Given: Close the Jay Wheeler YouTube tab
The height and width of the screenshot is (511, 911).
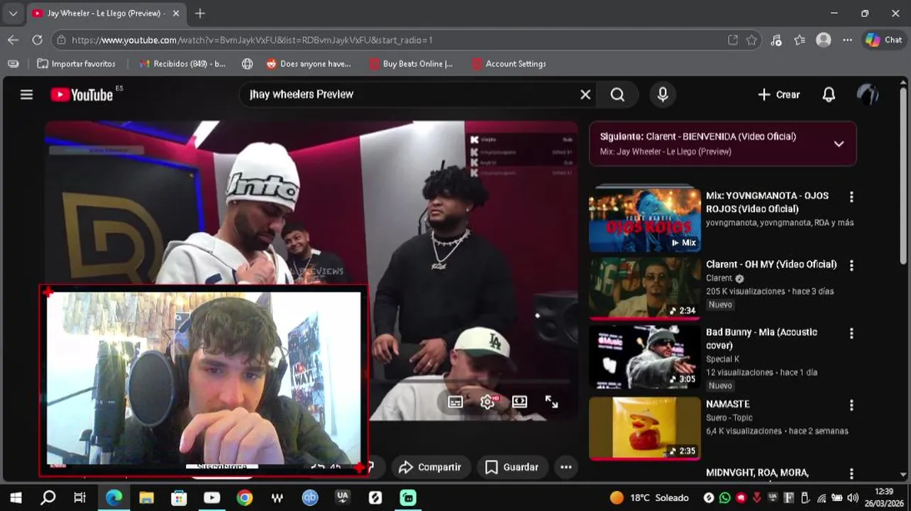Looking at the screenshot, I should [176, 13].
